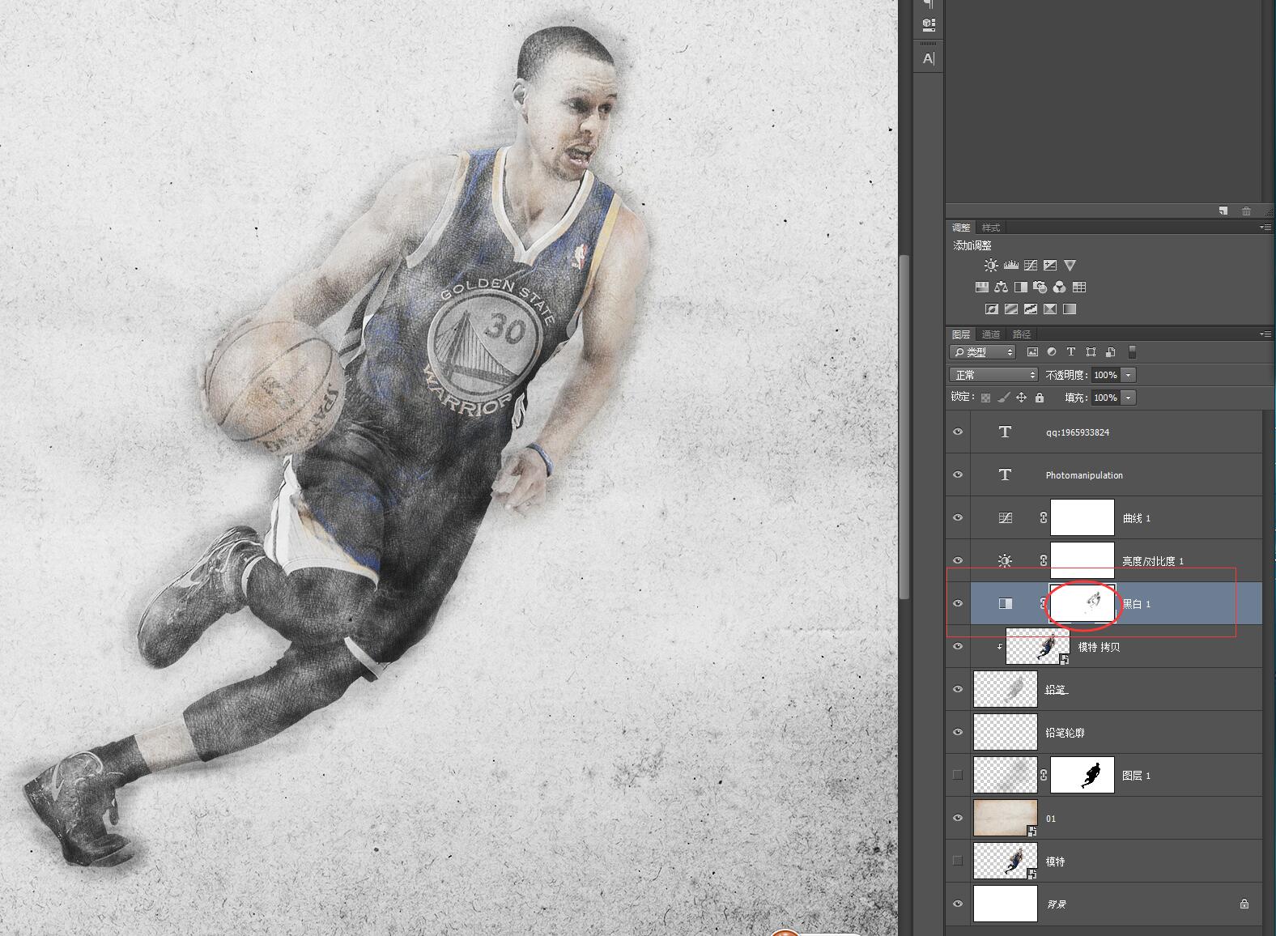1276x936 pixels.
Task: Select the 亮度/对比度 1 mask thumbnail
Action: [1082, 561]
